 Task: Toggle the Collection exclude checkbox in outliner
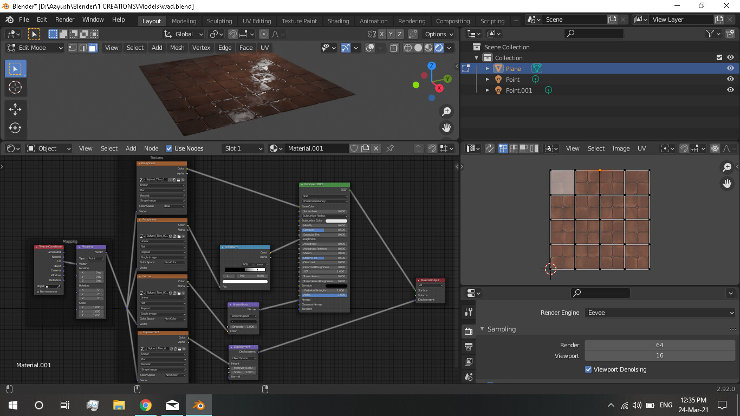tap(719, 57)
